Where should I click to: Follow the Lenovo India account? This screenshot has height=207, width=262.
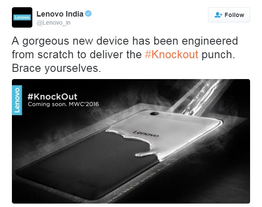coord(229,15)
